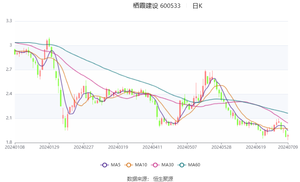Toggle the MA5 legend series
The width and height of the screenshot is (300, 182).
pos(111,165)
